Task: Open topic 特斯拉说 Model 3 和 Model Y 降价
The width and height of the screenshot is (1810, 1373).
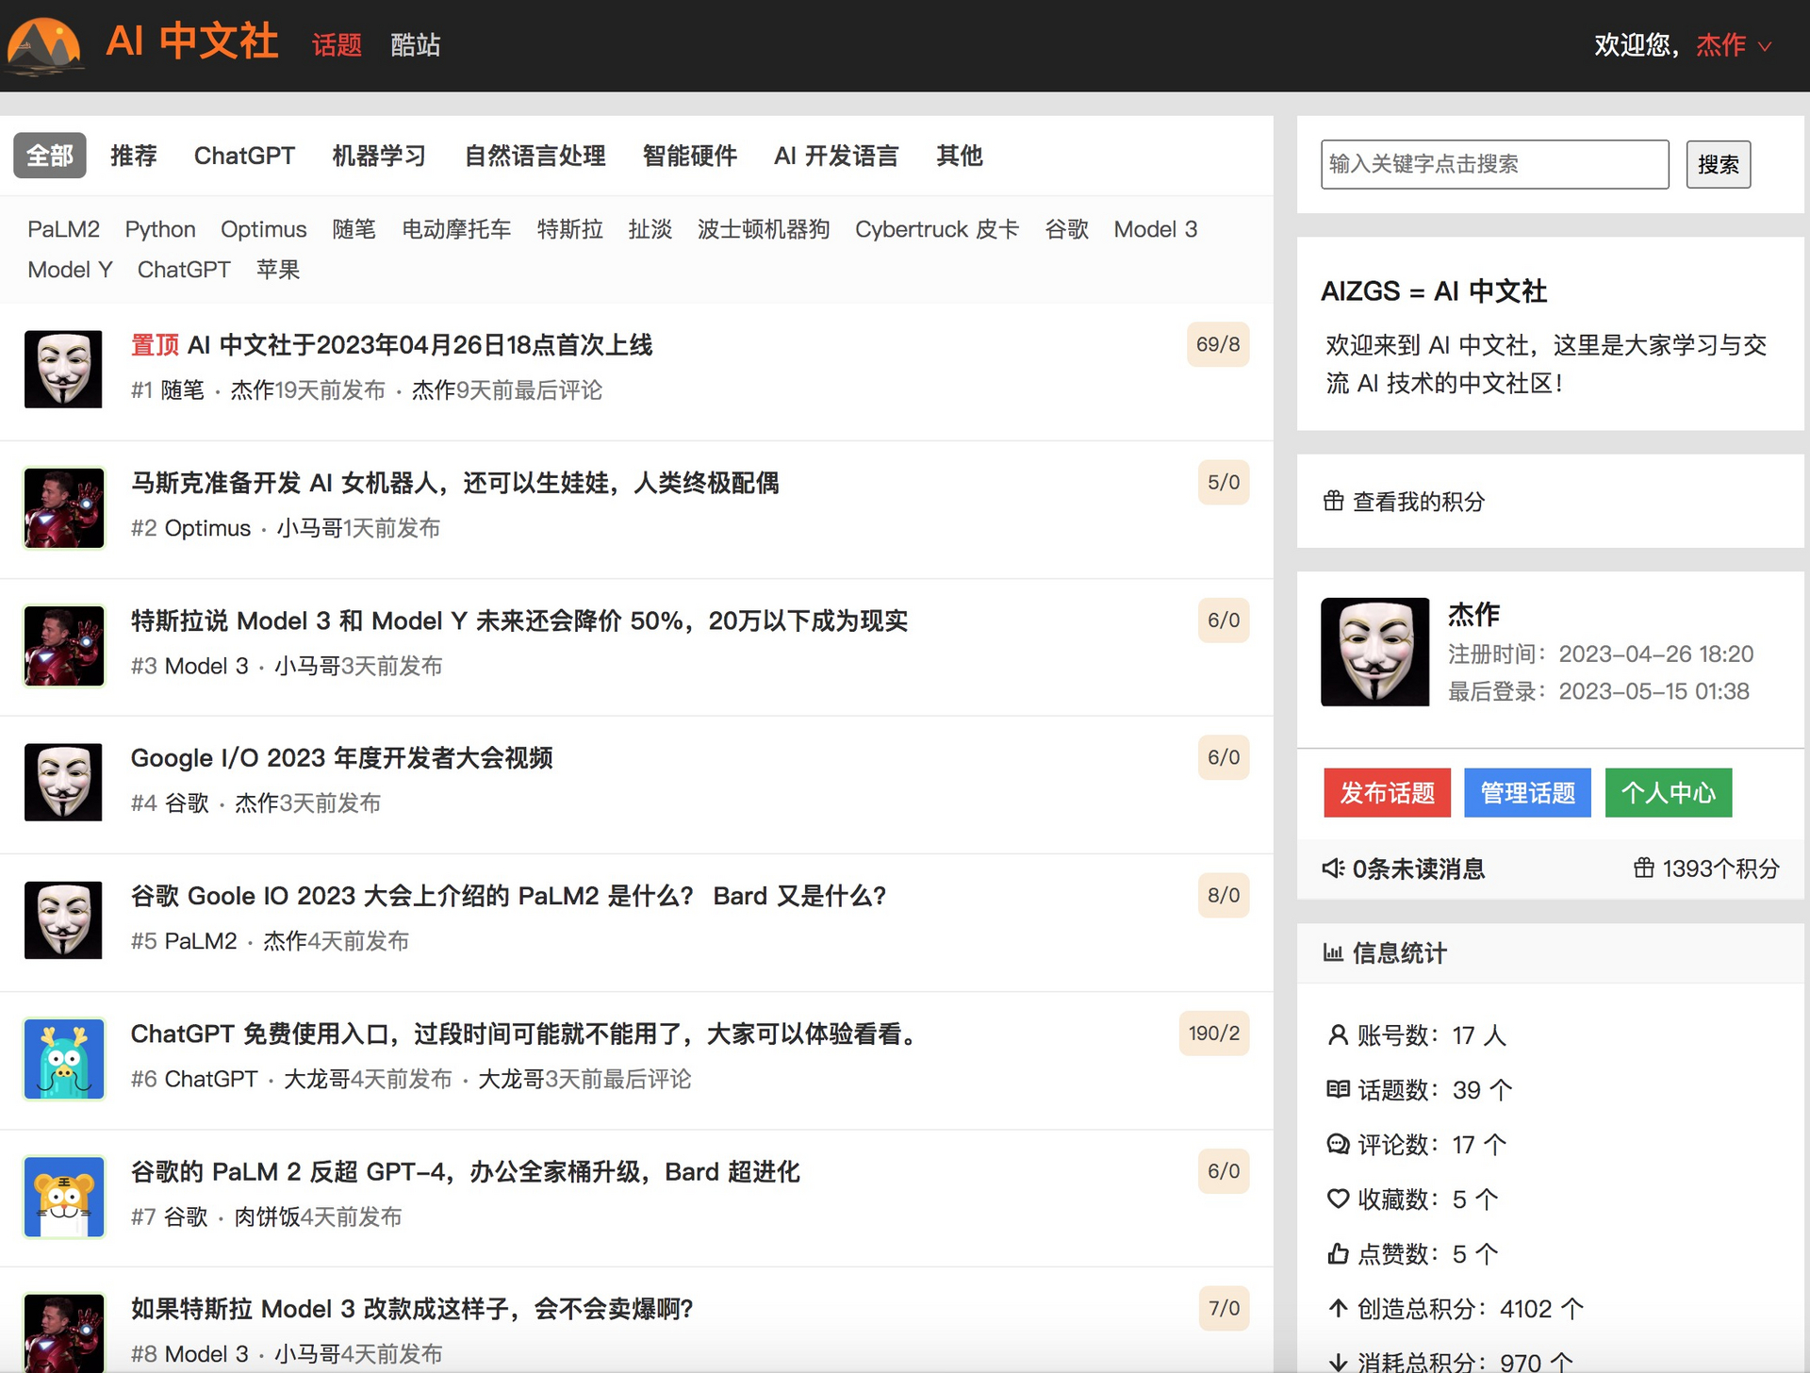Action: [518, 620]
